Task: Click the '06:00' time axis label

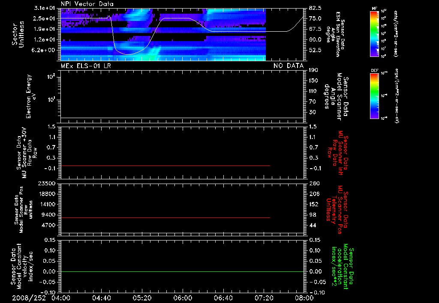Action: 183,298
